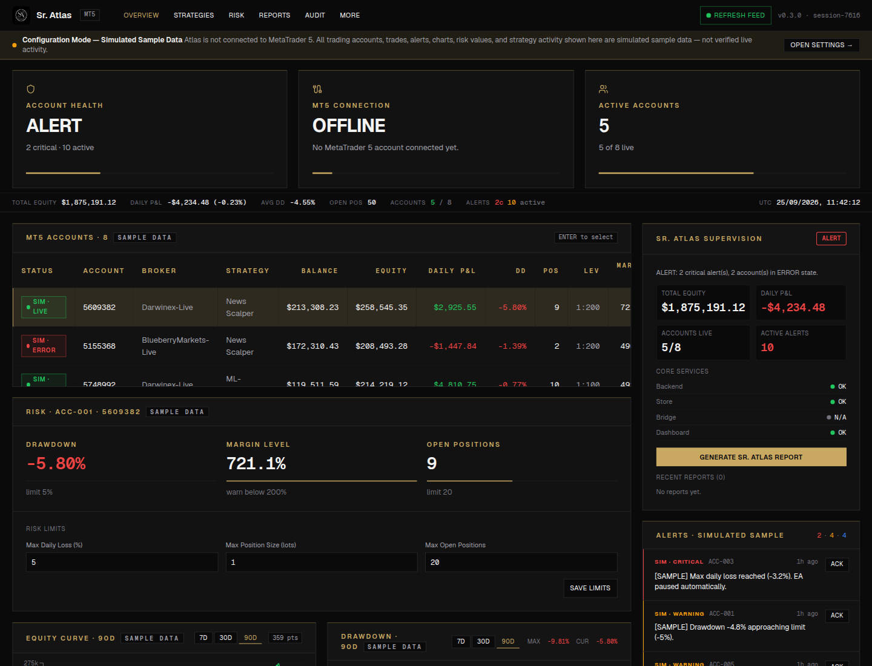Open the Reports menu item
Viewport: 872px width, 666px height.
(274, 15)
